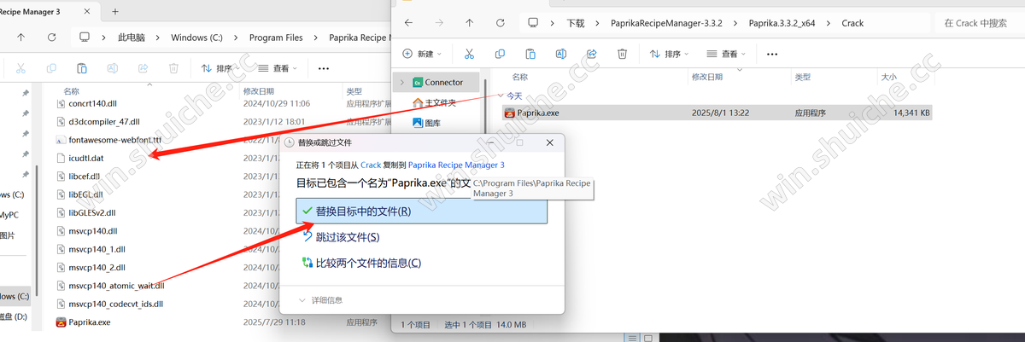Click the Crack source link in dialog

(371, 165)
